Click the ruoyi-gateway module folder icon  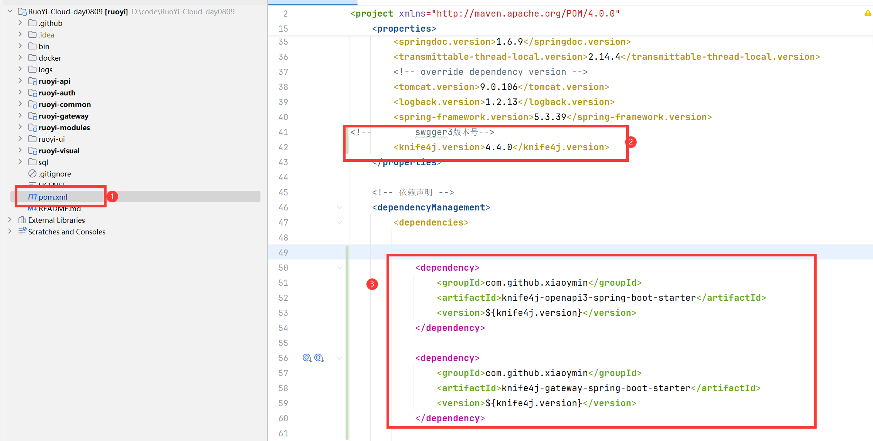pos(32,116)
